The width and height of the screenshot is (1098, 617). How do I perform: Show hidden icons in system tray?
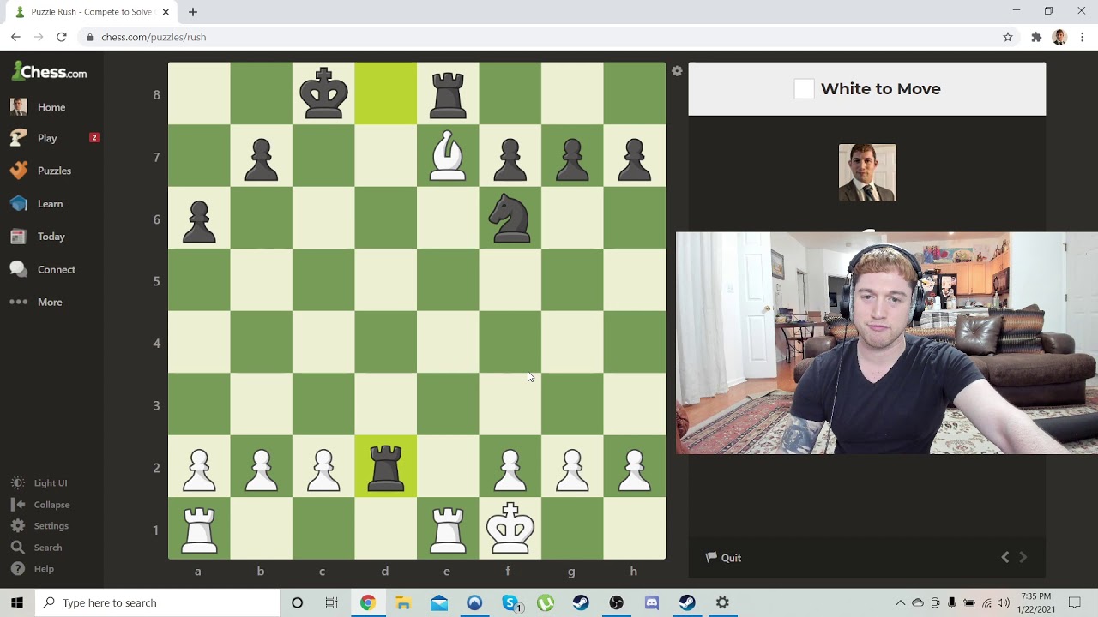900,602
